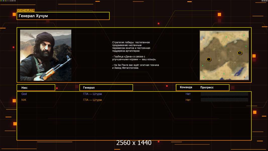The height and width of the screenshot is (151, 268).
Task: Click the Команда column header
Action: click(x=186, y=87)
